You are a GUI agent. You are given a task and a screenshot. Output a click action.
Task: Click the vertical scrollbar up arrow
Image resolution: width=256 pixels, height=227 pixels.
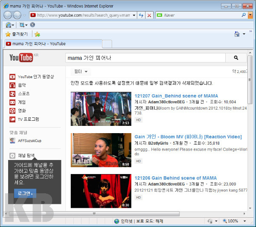[x=250, y=53]
